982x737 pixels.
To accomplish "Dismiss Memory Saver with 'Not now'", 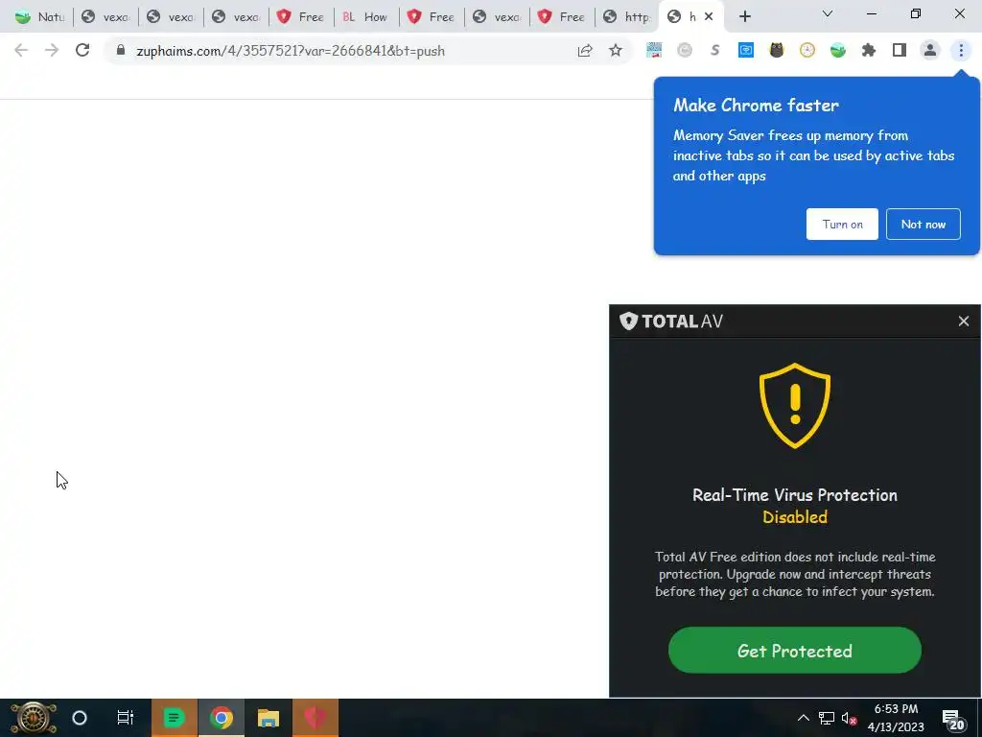I will click(924, 224).
